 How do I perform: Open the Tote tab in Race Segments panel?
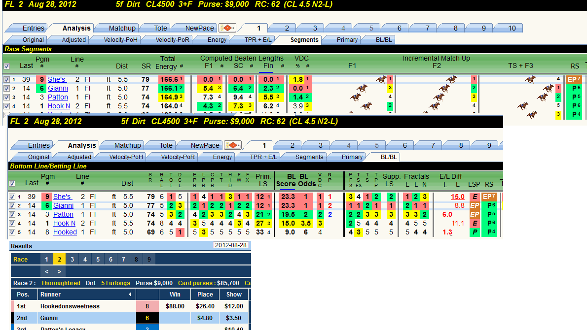[160, 28]
